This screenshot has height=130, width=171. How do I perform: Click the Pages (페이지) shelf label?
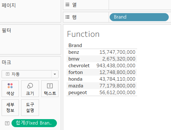9,5
